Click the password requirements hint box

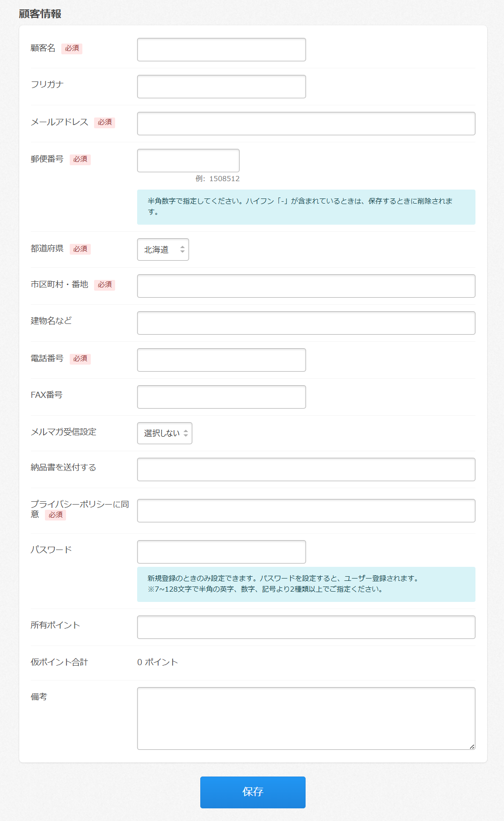point(306,584)
